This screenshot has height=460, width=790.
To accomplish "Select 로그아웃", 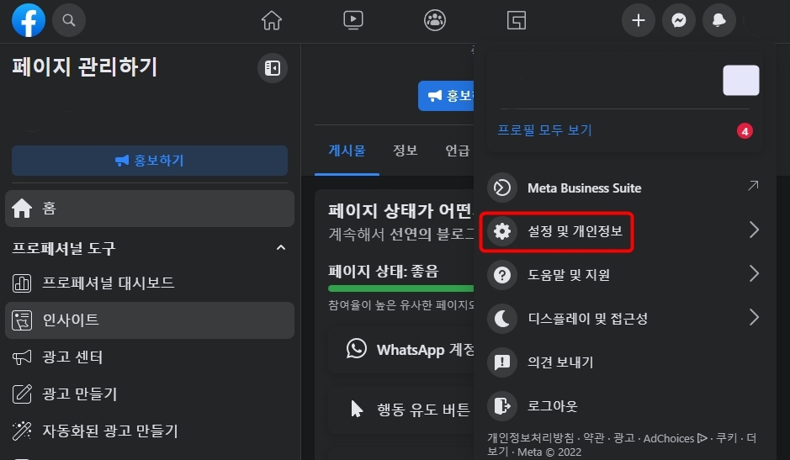I will (623, 406).
